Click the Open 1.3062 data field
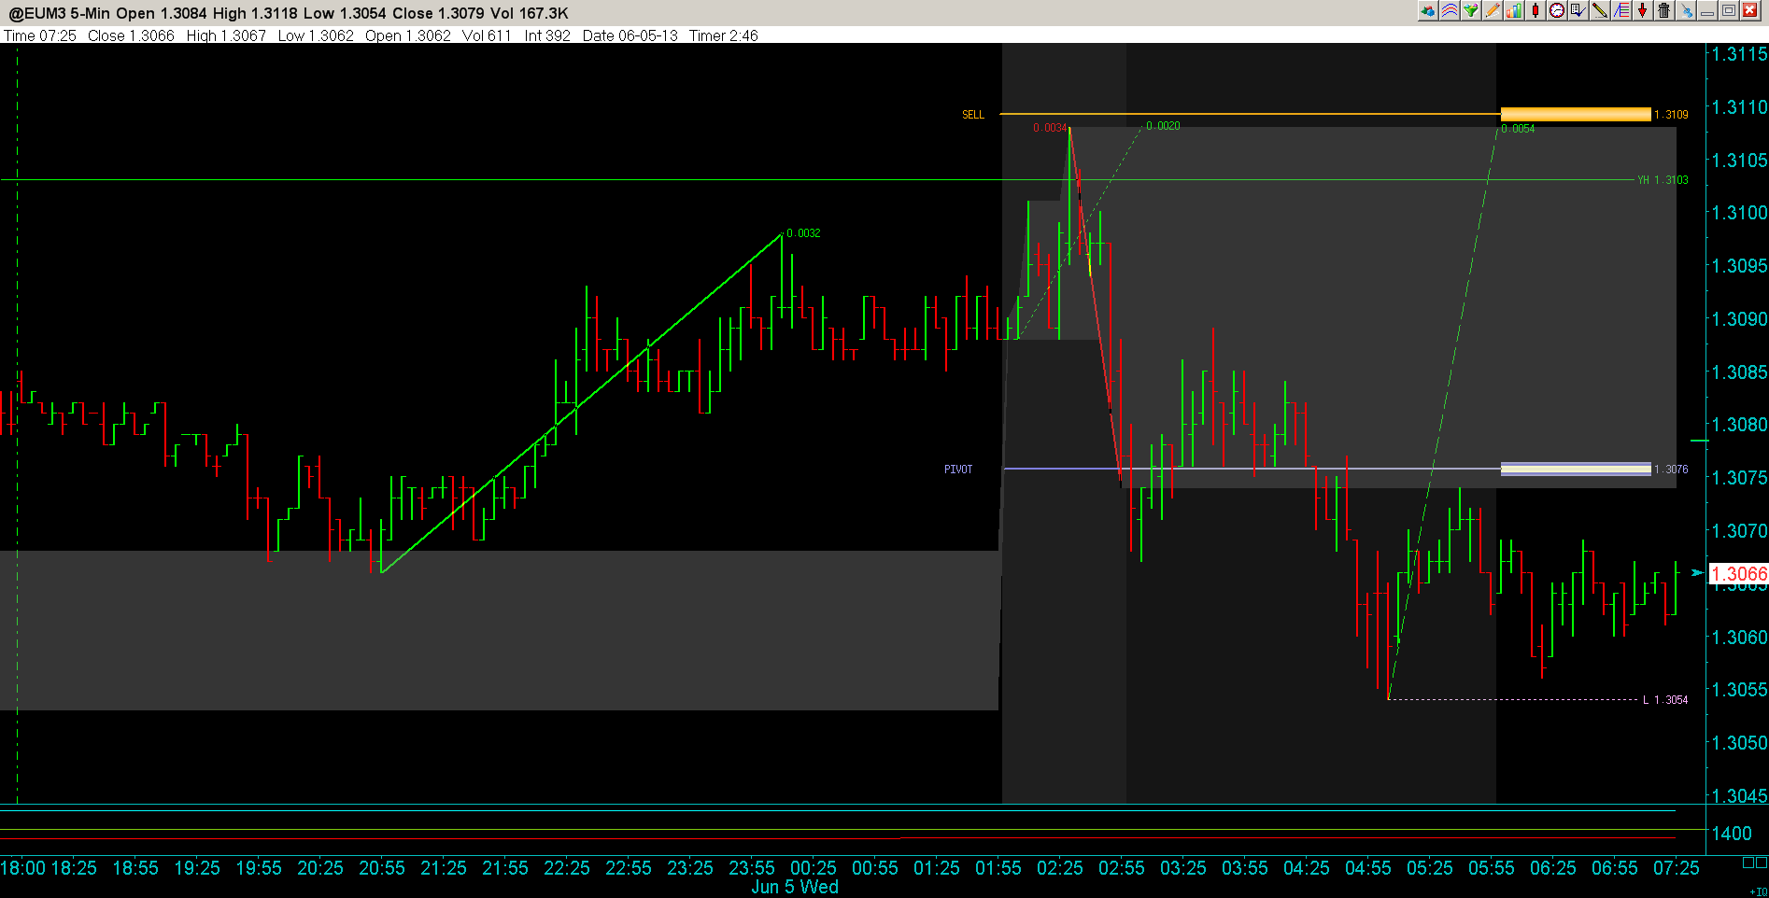Image resolution: width=1769 pixels, height=898 pixels. coord(408,35)
